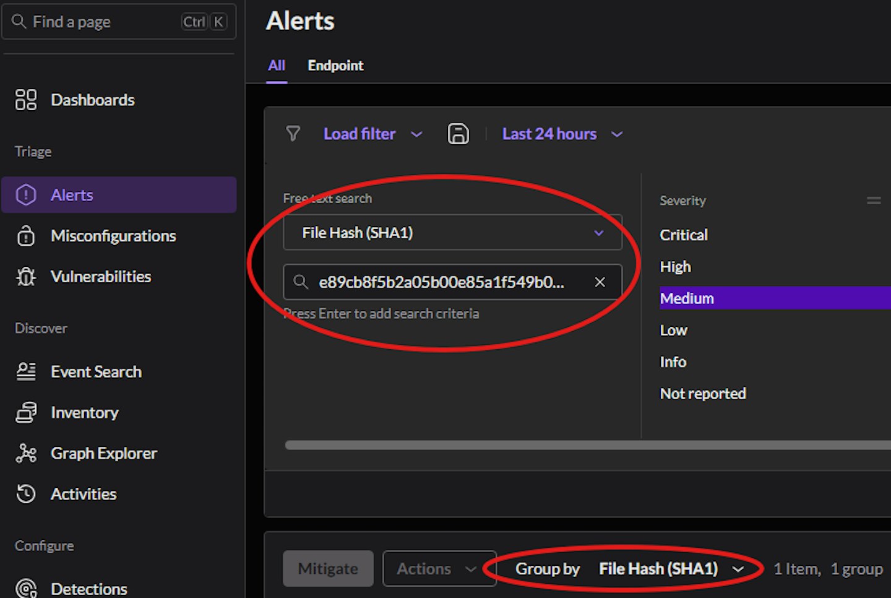
Task: Select the Low severity filter
Action: (x=673, y=331)
